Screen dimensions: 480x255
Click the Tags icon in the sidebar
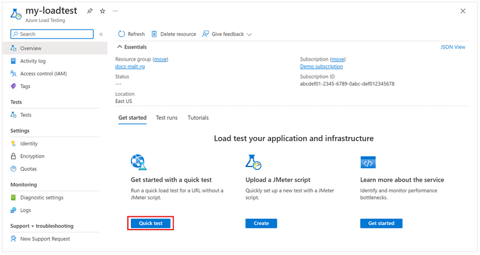[13, 86]
